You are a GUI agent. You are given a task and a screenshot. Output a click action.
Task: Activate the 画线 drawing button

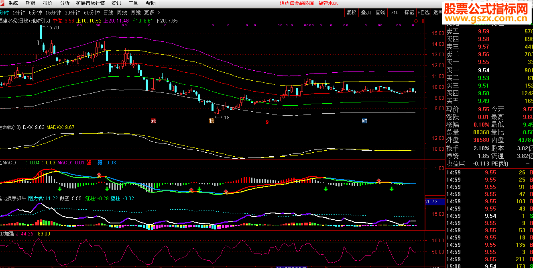pyautogui.click(x=380, y=12)
